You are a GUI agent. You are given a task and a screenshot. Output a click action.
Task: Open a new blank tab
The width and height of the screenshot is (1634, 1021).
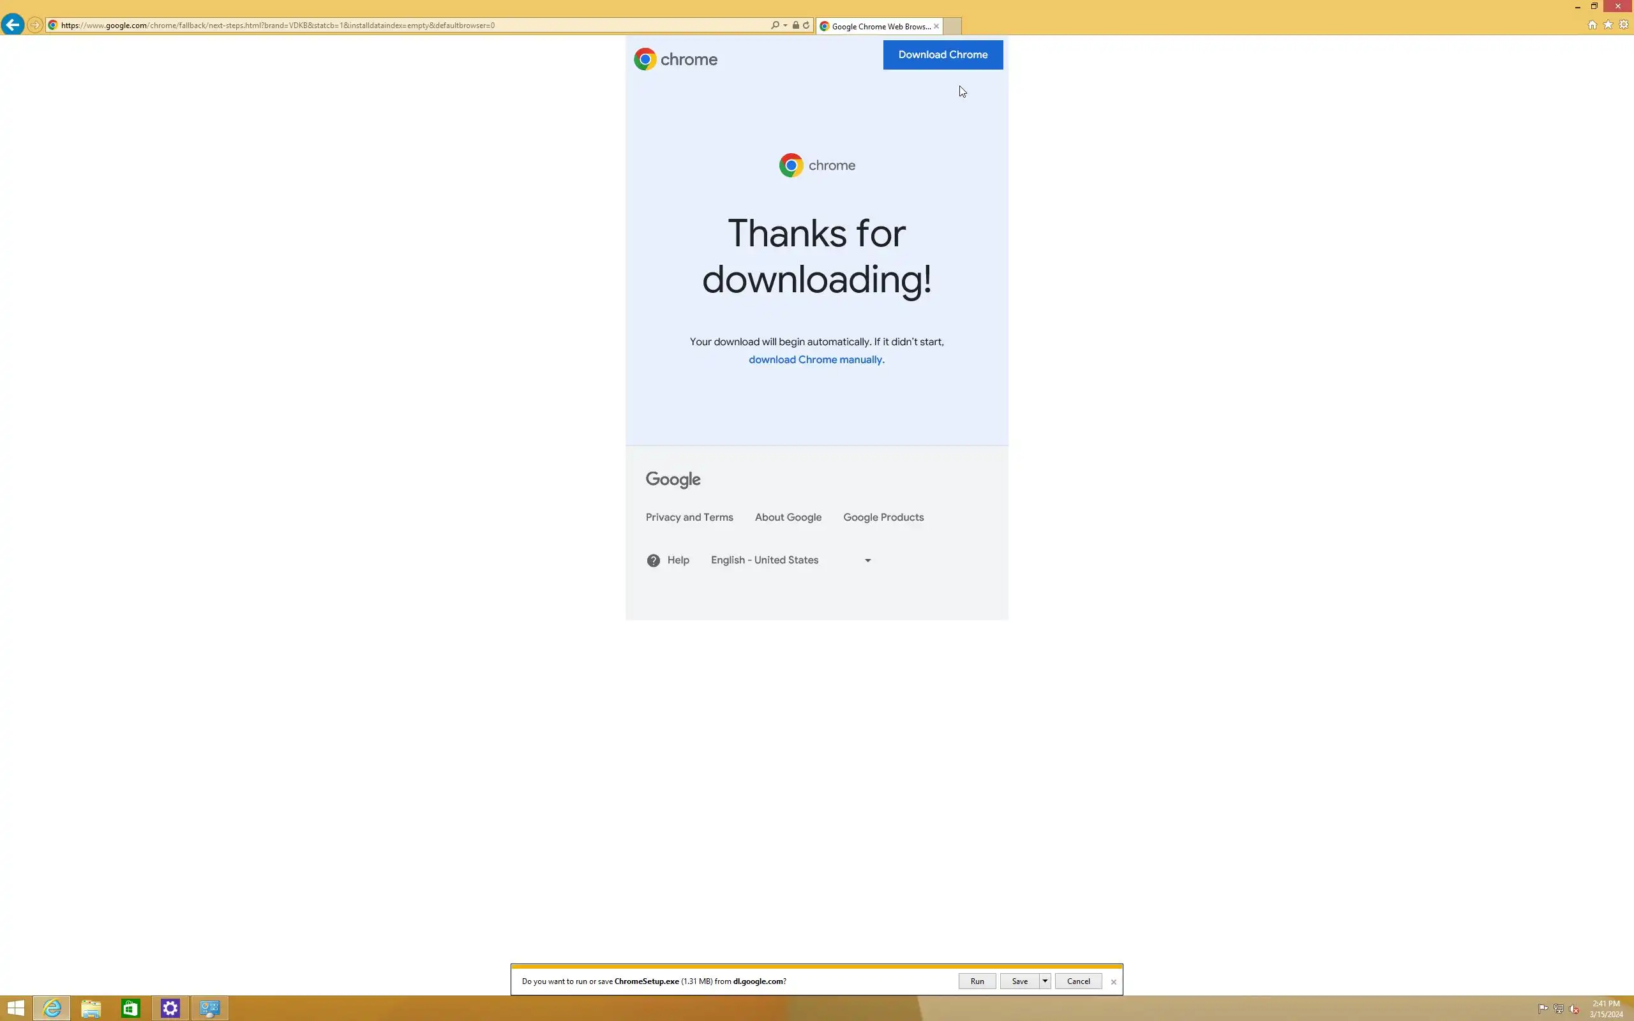point(952,26)
